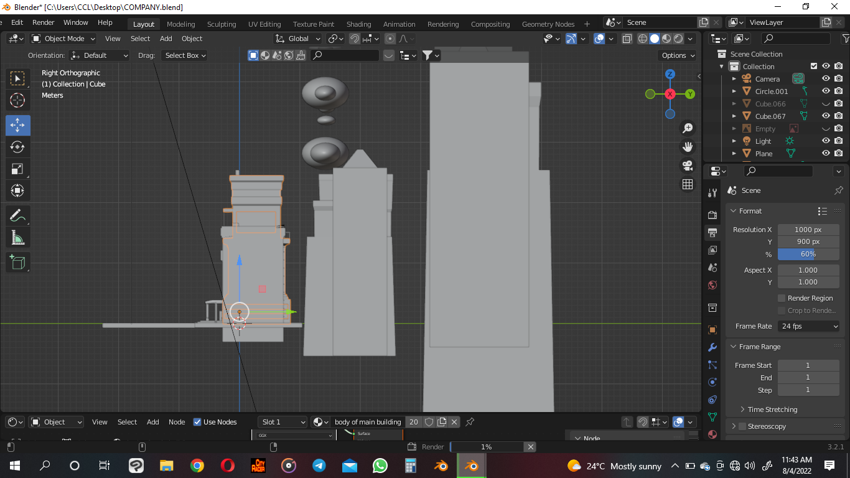Image resolution: width=850 pixels, height=478 pixels.
Task: Hide Cube.067 in viewport
Action: (826, 116)
